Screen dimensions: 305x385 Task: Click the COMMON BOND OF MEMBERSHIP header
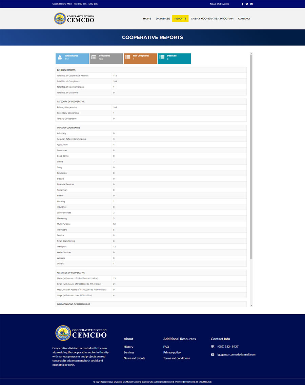click(x=151, y=304)
